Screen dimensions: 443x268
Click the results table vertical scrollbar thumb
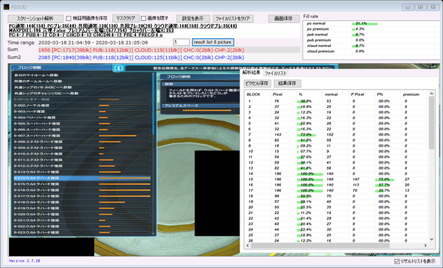coord(431,123)
